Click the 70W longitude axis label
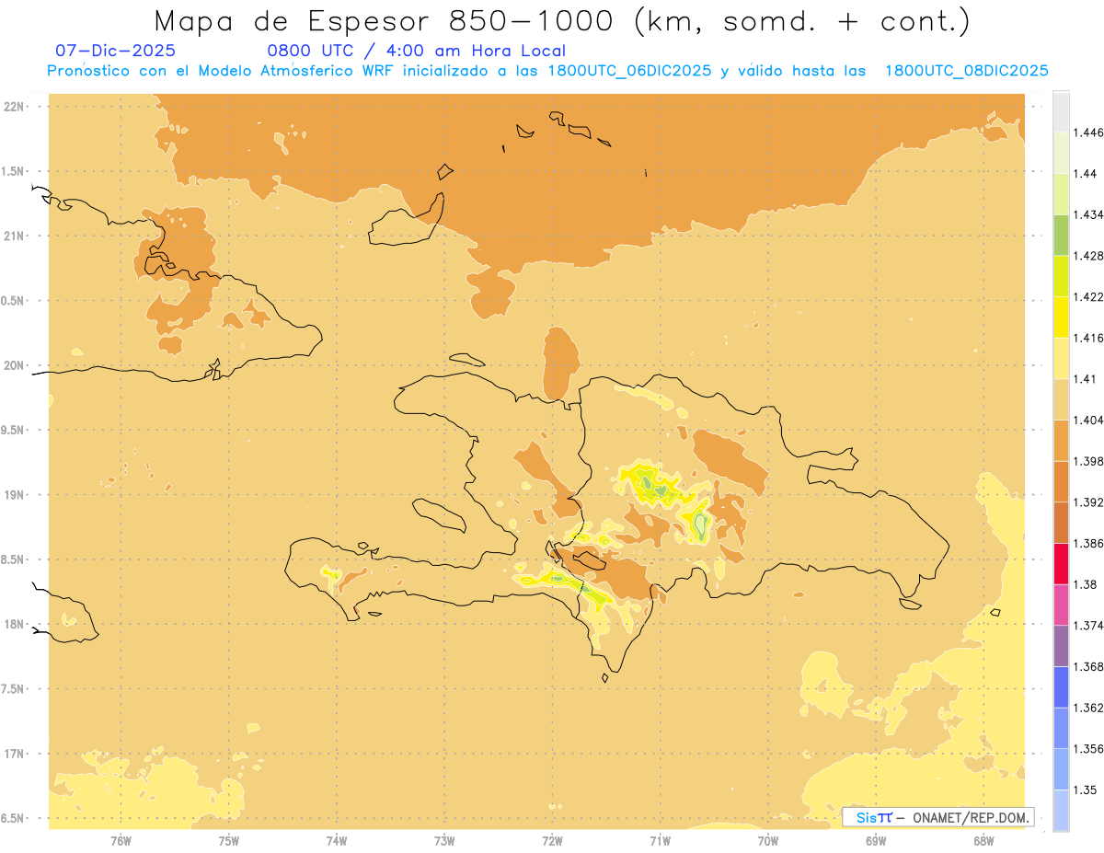 point(768,840)
